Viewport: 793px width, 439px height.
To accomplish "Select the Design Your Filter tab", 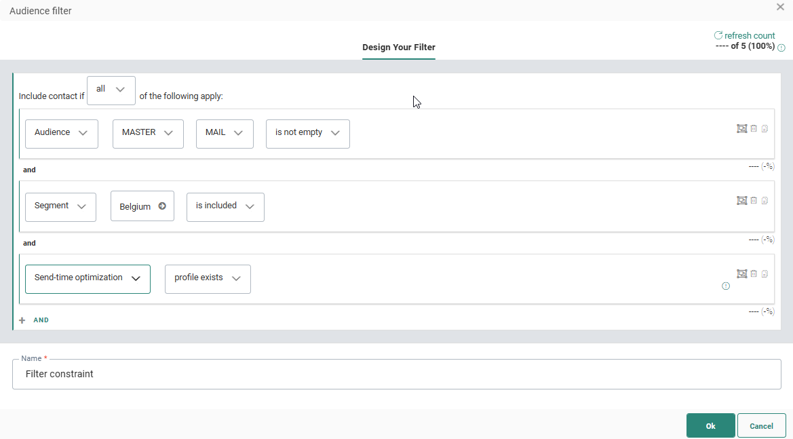I will (399, 47).
